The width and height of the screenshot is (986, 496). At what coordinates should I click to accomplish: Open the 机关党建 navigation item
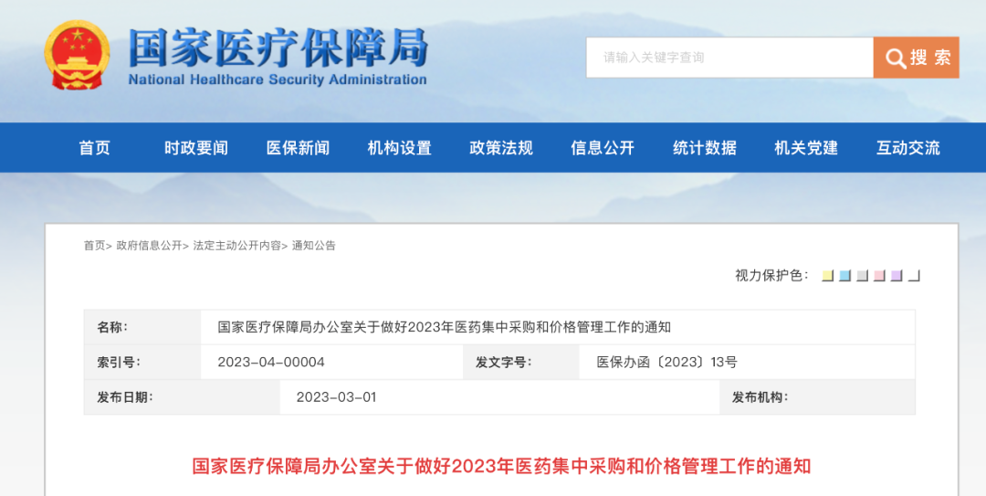(x=806, y=148)
